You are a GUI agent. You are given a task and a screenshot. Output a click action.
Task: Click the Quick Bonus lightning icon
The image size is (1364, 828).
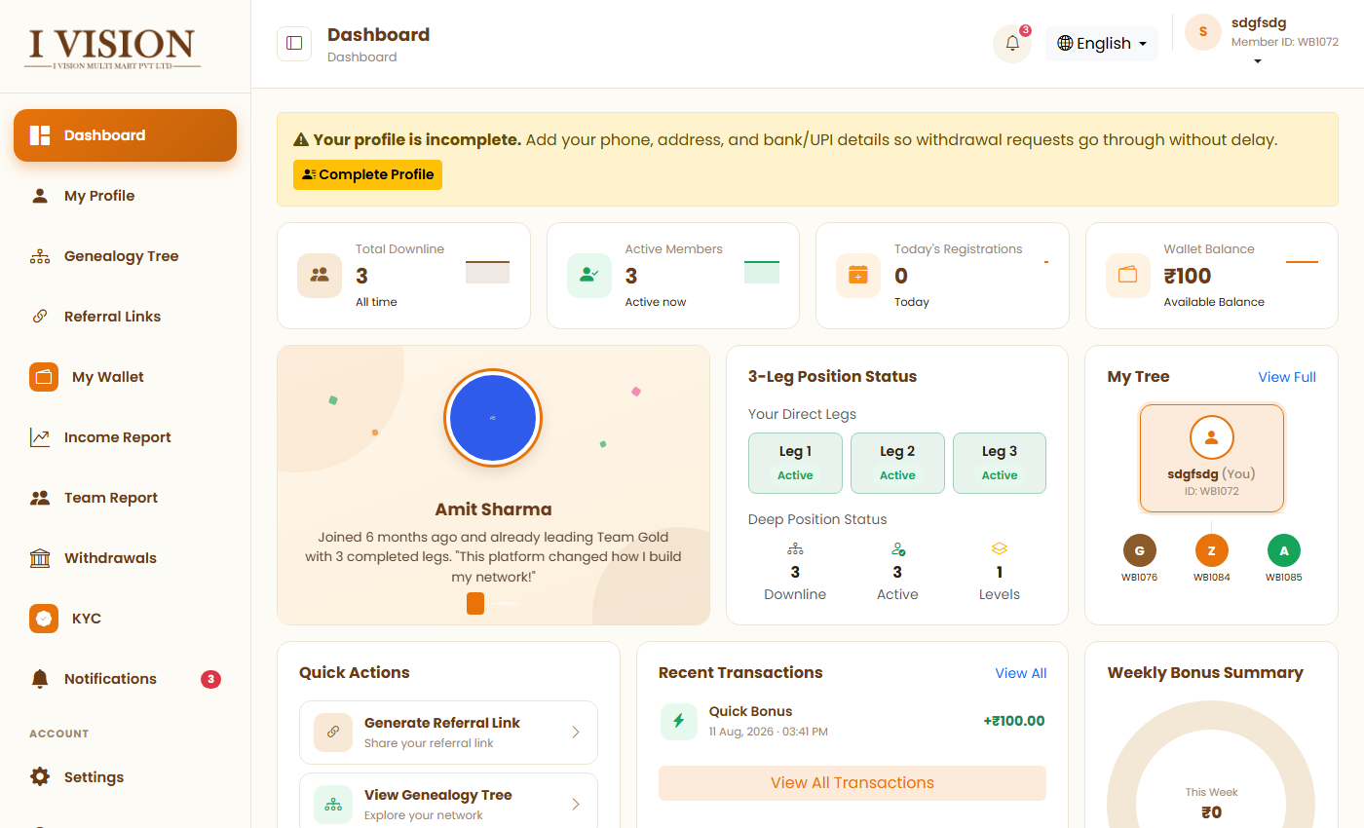[679, 721]
